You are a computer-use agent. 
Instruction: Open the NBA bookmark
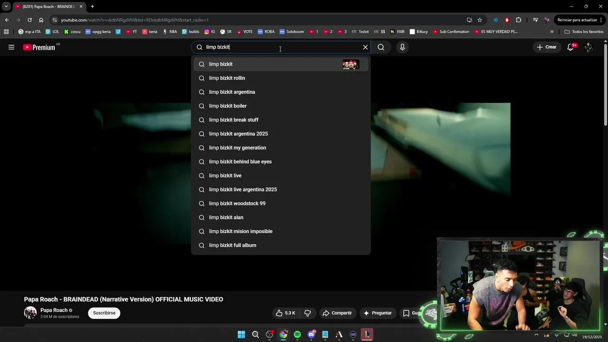170,32
